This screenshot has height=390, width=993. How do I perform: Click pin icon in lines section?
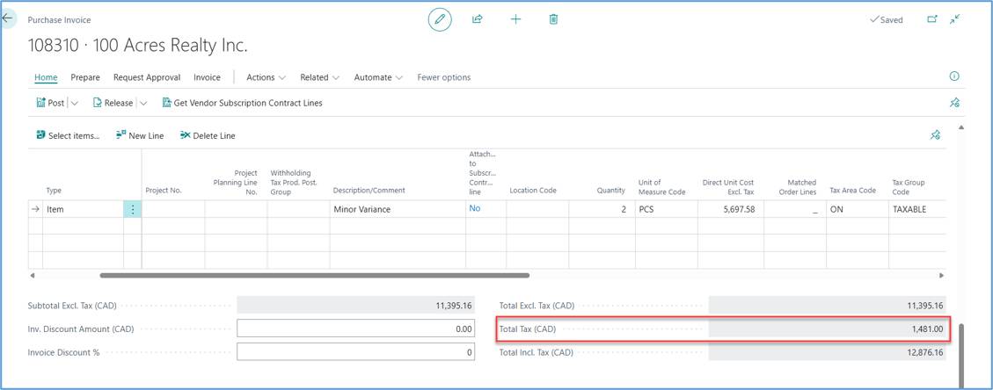(x=935, y=134)
